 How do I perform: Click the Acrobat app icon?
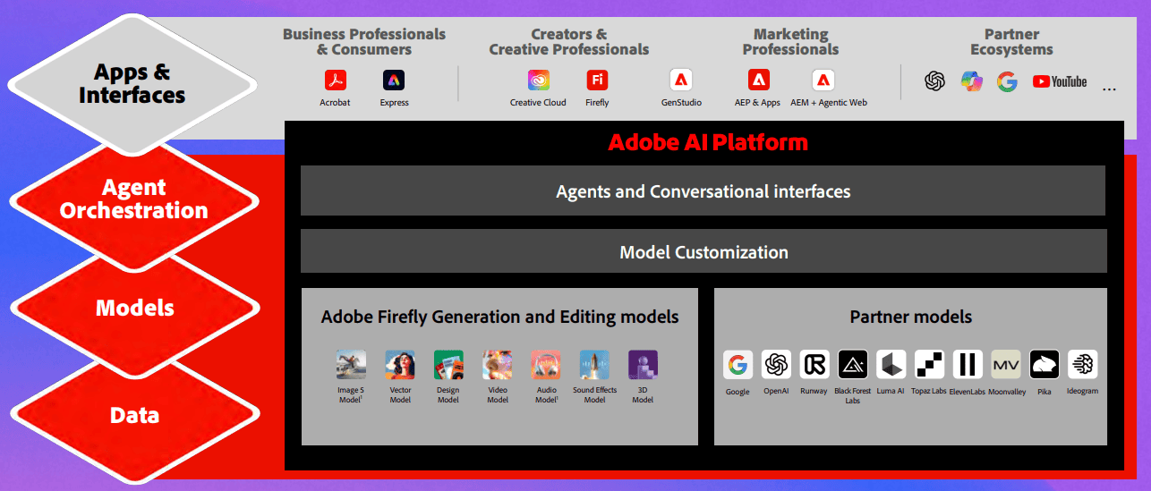(x=336, y=80)
